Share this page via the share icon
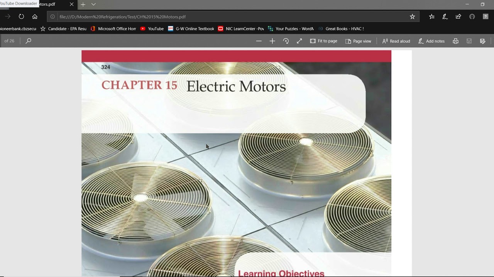Viewport: 494px width, 277px height. [458, 17]
